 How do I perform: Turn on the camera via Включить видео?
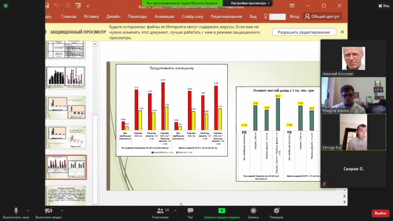(x=49, y=211)
